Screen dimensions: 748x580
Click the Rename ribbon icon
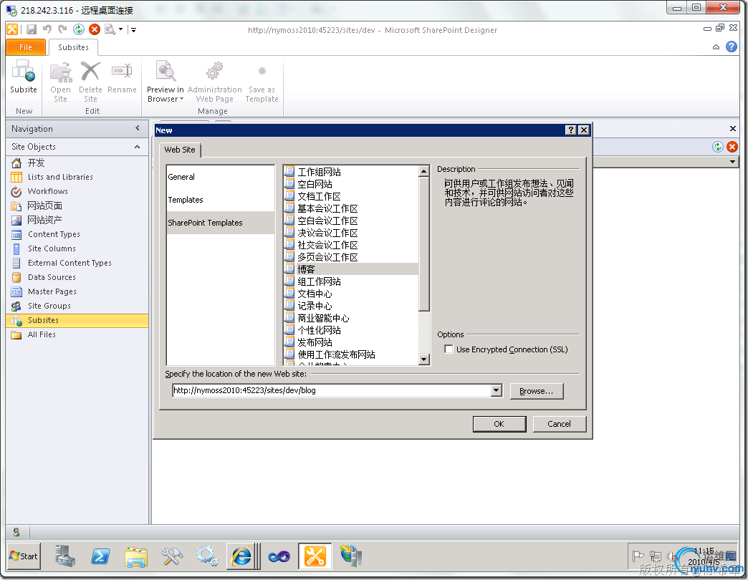[122, 72]
